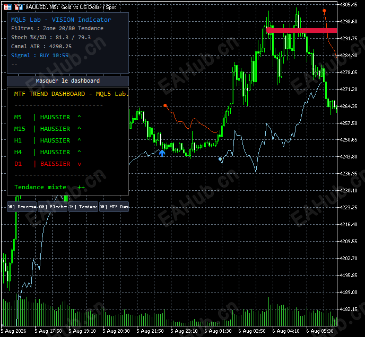Screen dimensions: 365x337
Task: Click price label 4216.40 on axis
Action: pyautogui.click(x=349, y=225)
